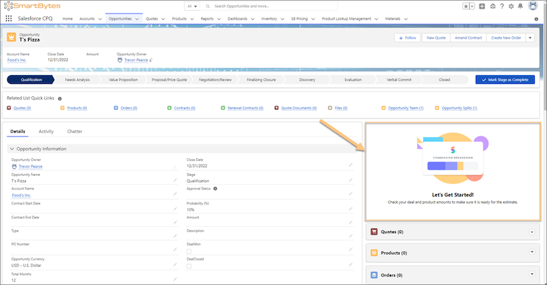Open the Favorites star icon
547x285 pixels.
pyautogui.click(x=466, y=6)
